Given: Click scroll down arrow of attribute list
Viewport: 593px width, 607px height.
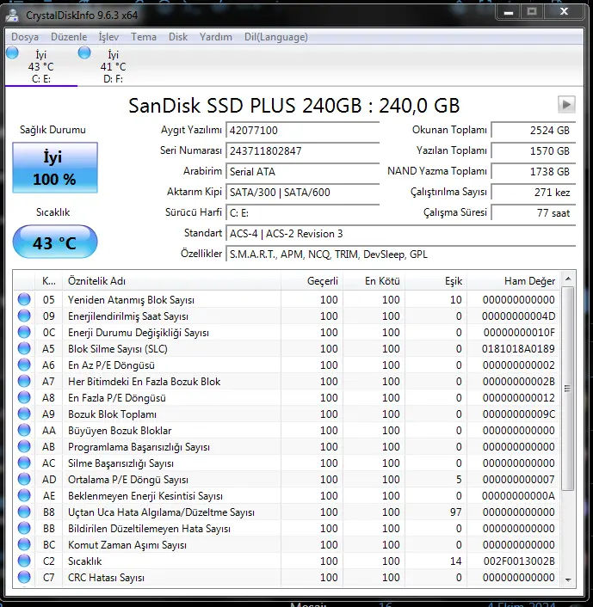Looking at the screenshot, I should pyautogui.click(x=568, y=579).
